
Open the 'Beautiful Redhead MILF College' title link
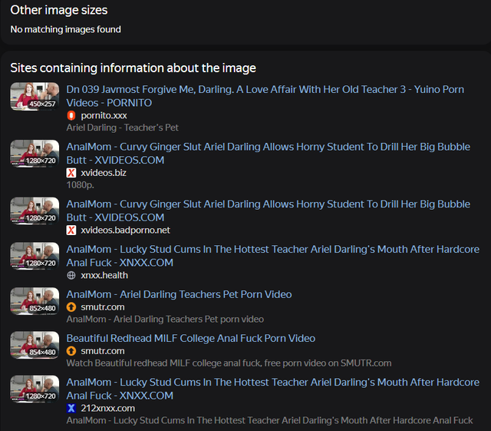(x=191, y=338)
